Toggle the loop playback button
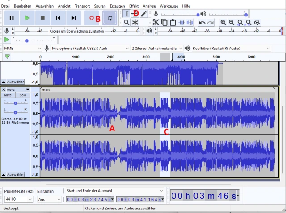This screenshot has height=213, width=286. pos(109,18)
